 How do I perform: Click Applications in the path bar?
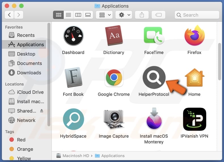[x=110, y=156]
